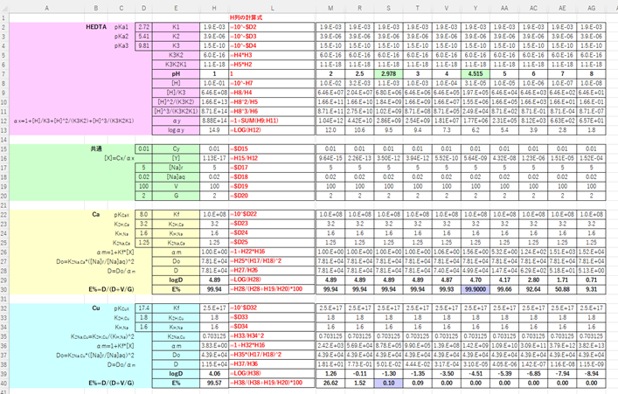
Task: Click the formula '=H38/(H38+H19/H20)*100'
Action: coord(266,383)
